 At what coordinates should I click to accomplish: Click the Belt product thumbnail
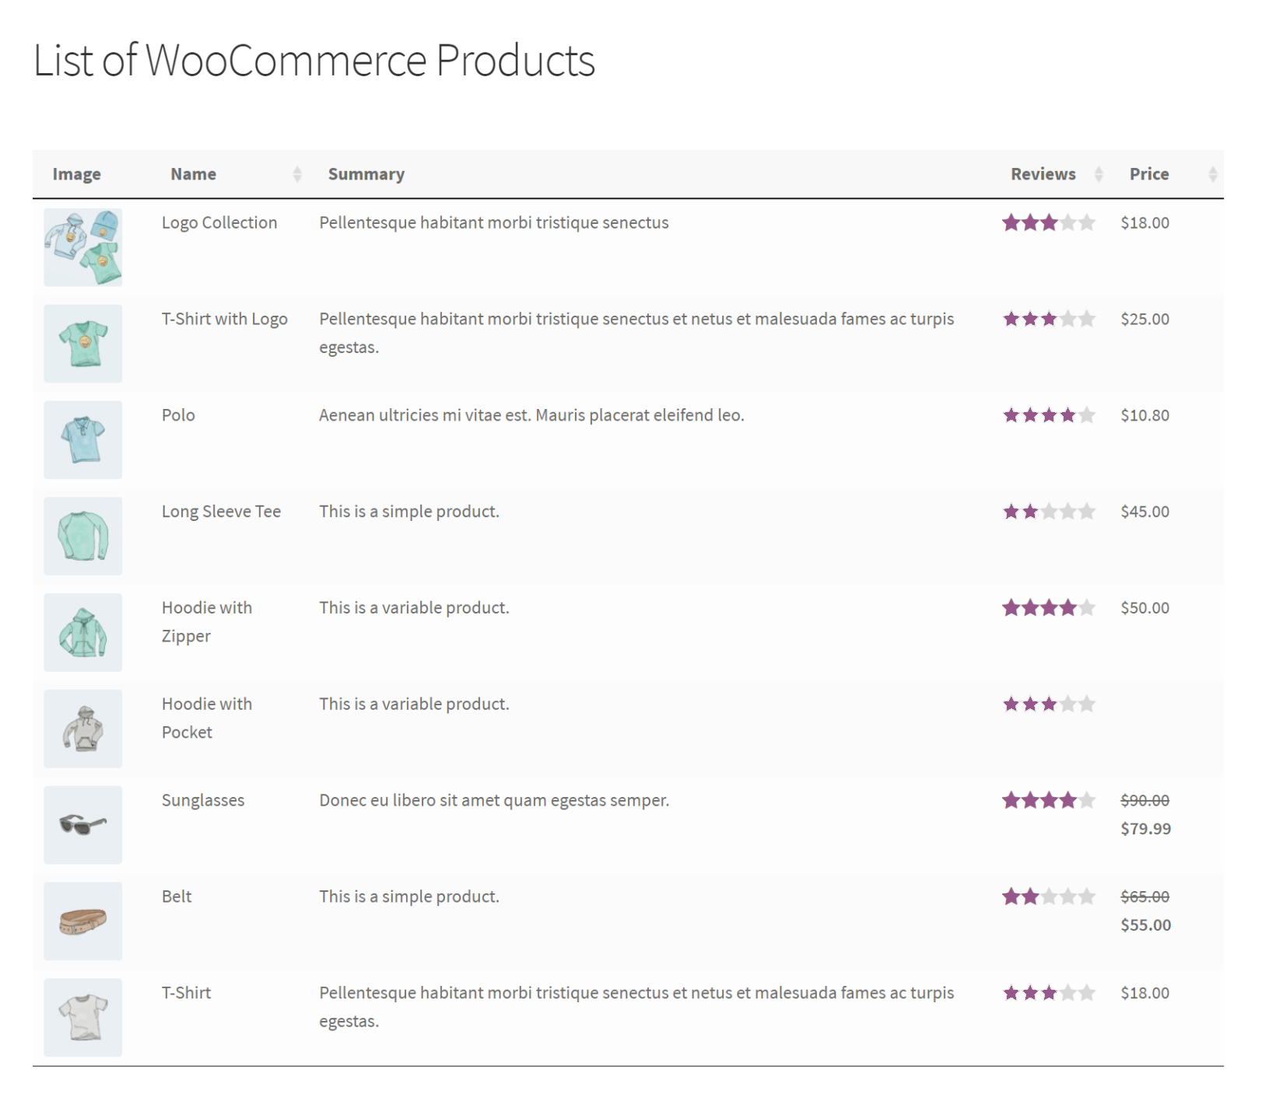pyautogui.click(x=82, y=921)
